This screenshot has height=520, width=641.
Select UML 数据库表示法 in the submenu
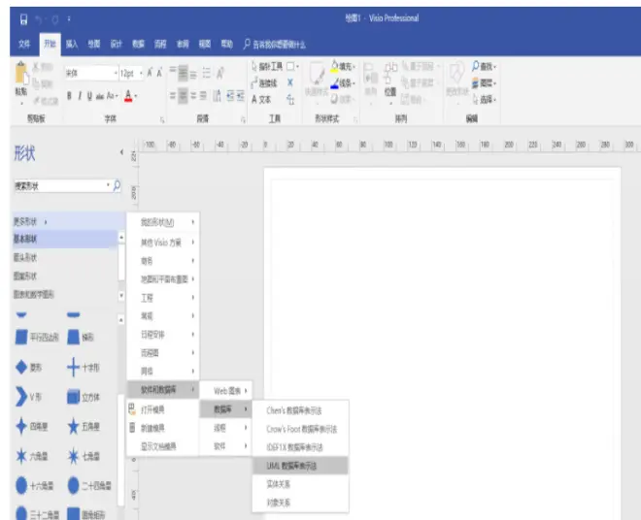[x=293, y=466]
